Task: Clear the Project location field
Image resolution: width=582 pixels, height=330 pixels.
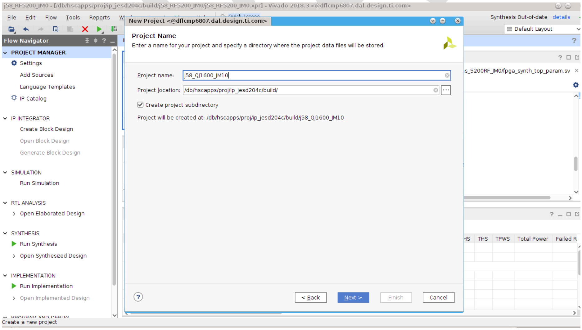Action: coord(436,90)
